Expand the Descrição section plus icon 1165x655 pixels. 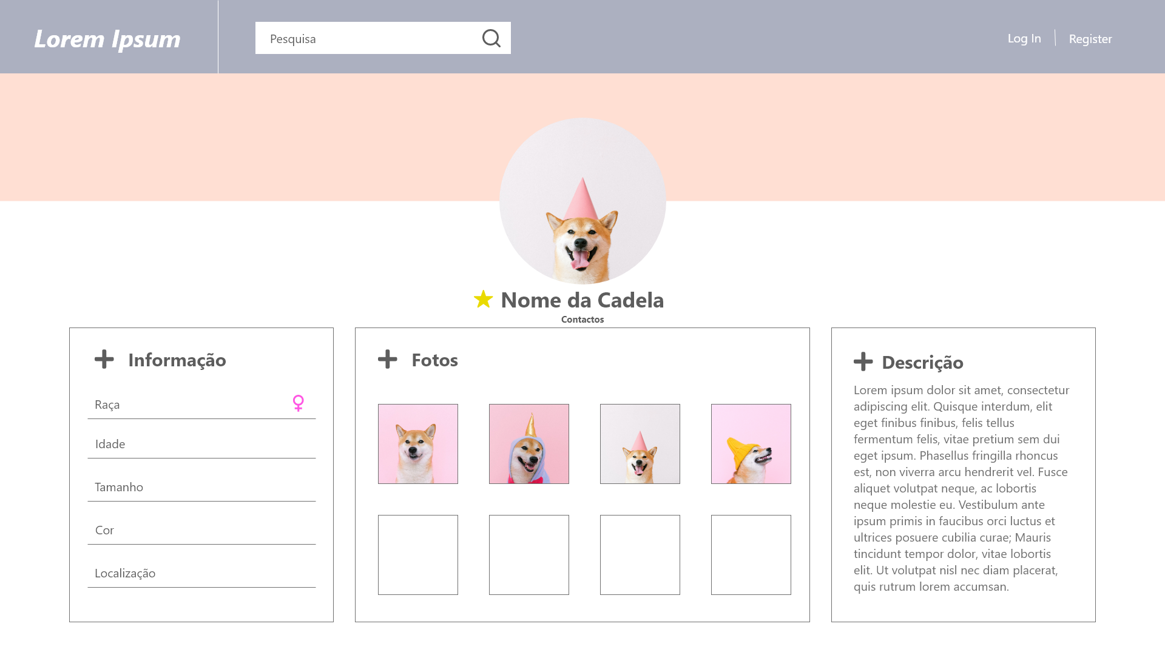point(863,362)
